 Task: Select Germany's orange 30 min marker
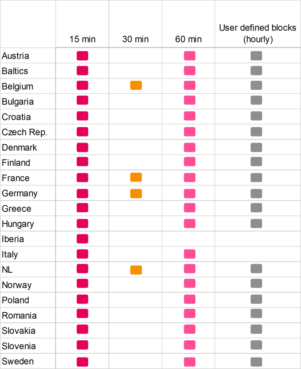(x=136, y=193)
